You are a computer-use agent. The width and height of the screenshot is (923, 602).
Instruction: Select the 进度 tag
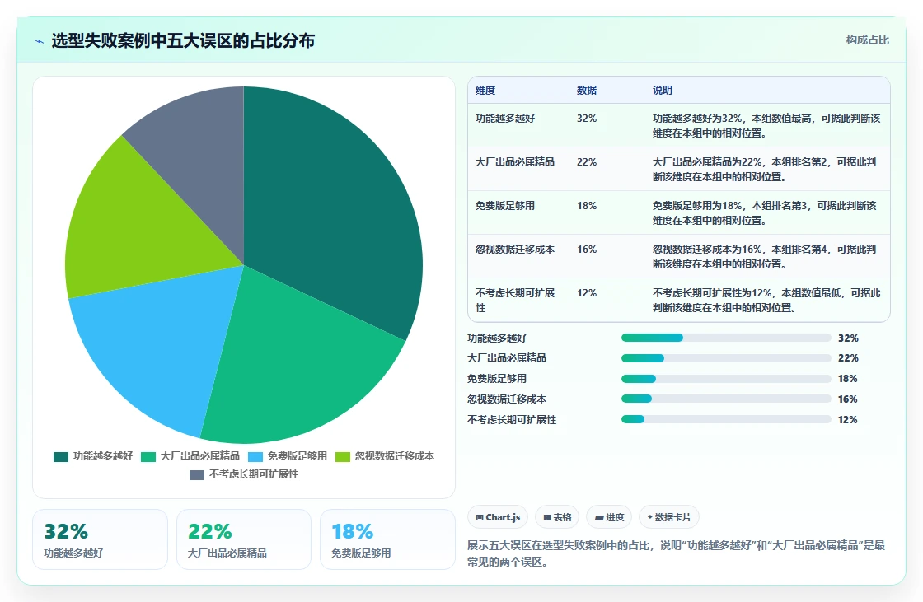(x=609, y=517)
